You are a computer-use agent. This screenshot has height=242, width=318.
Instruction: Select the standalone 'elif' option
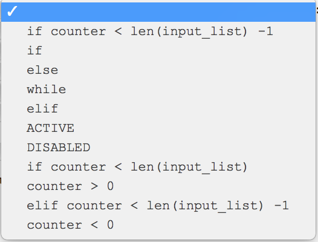pyautogui.click(x=158, y=109)
